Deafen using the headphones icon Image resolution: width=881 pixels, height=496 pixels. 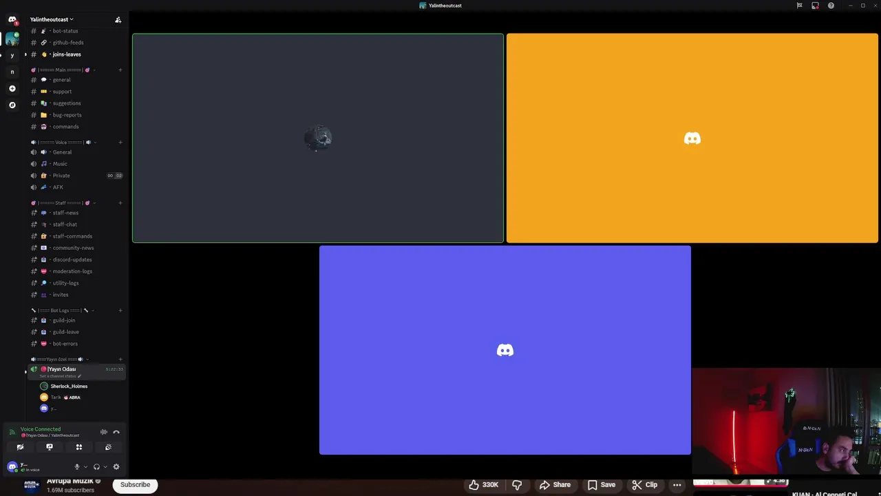click(x=96, y=467)
